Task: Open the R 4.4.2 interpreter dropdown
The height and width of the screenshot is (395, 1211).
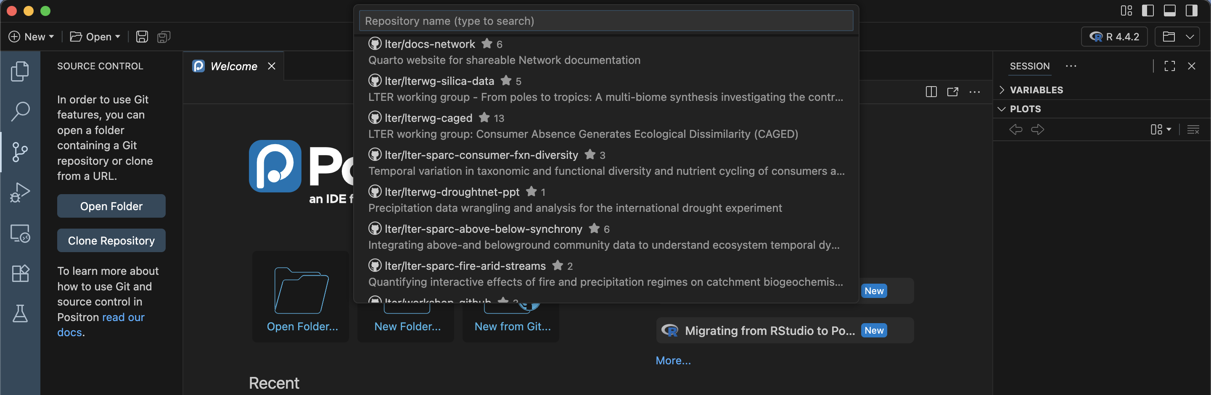Action: pos(1114,37)
